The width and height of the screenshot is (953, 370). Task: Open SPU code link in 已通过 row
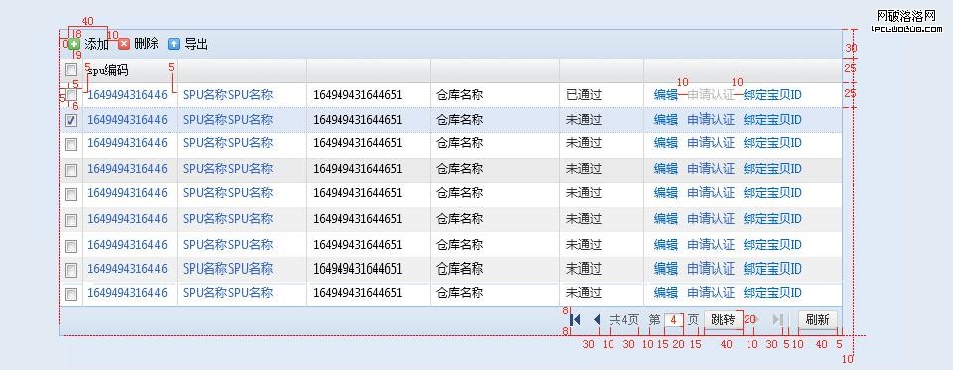[128, 95]
